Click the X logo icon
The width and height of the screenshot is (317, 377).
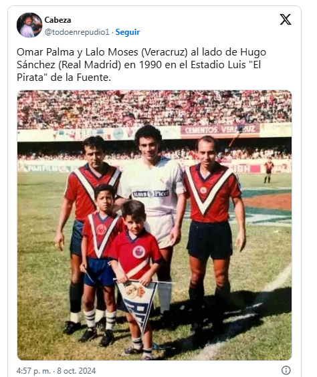pyautogui.click(x=286, y=19)
